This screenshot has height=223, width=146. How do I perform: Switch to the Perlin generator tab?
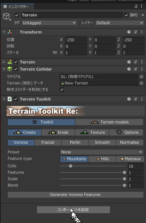pyautogui.click(x=75, y=142)
